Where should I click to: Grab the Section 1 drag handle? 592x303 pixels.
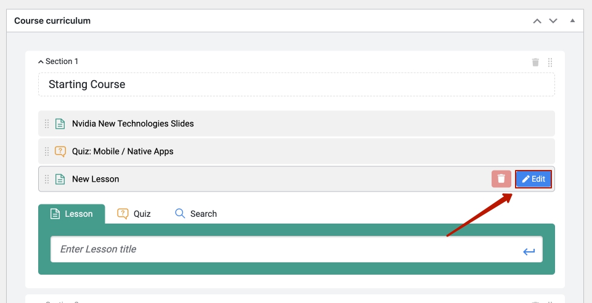(550, 62)
